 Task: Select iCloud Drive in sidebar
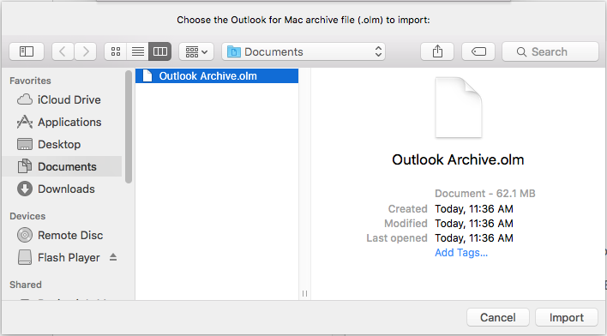point(62,100)
